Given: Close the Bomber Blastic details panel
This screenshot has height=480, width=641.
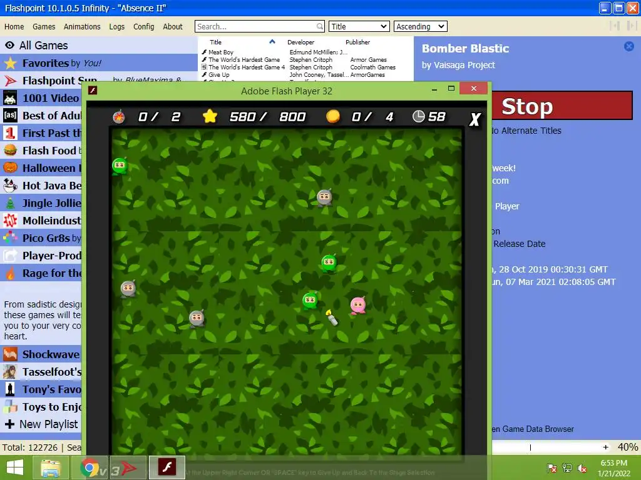Looking at the screenshot, I should point(629,46).
